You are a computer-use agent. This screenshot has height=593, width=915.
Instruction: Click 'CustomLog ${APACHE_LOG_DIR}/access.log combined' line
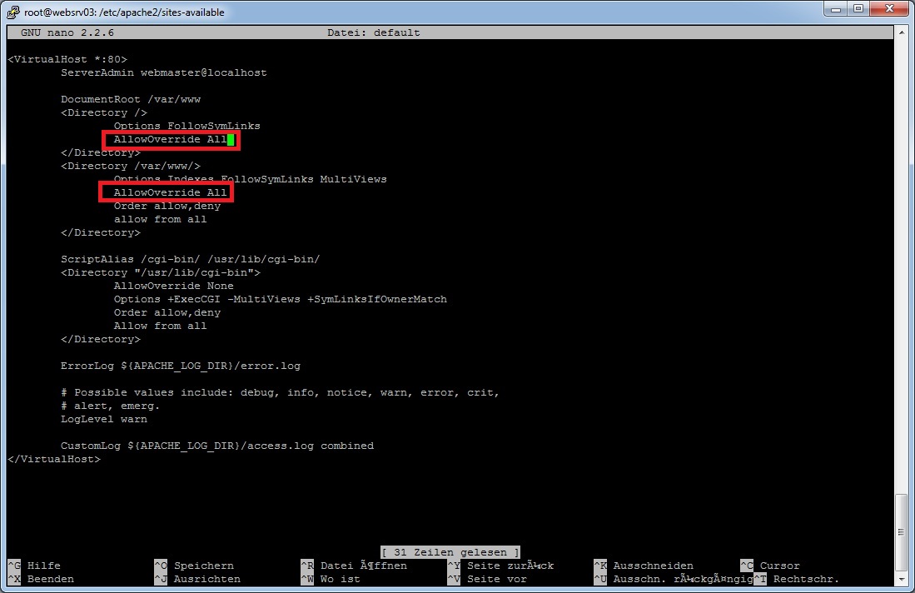point(217,446)
